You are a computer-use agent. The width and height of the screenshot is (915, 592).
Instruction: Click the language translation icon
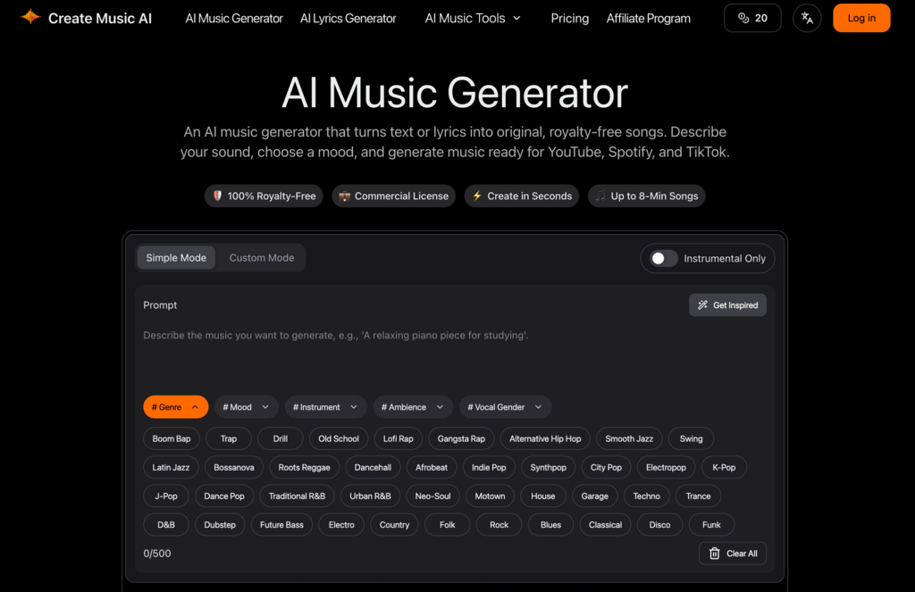(x=806, y=18)
